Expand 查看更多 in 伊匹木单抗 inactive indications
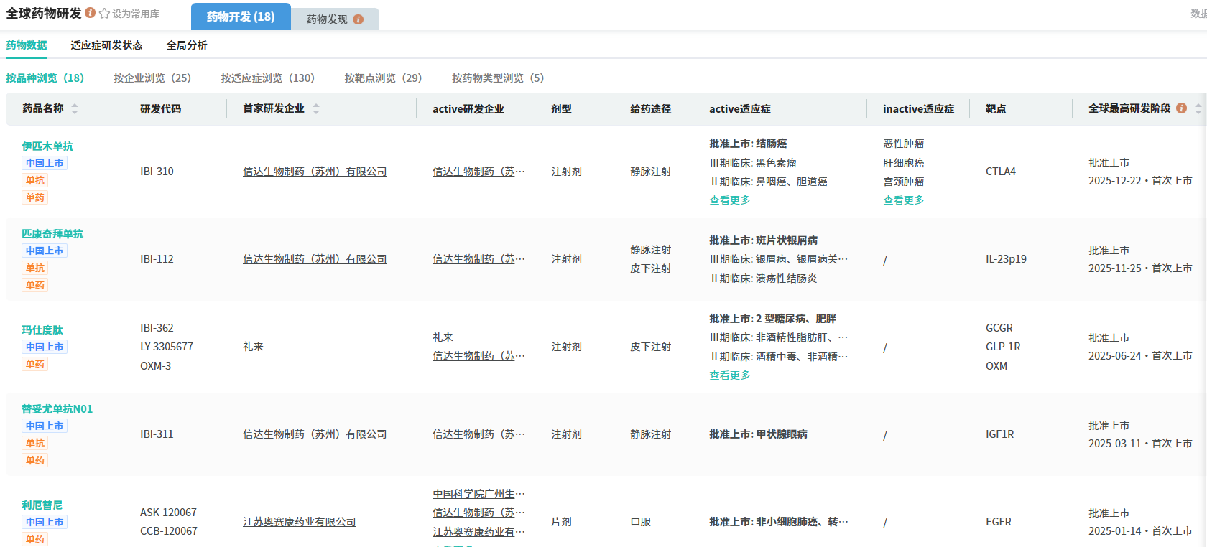Viewport: 1207px width, 547px height. [x=903, y=201]
